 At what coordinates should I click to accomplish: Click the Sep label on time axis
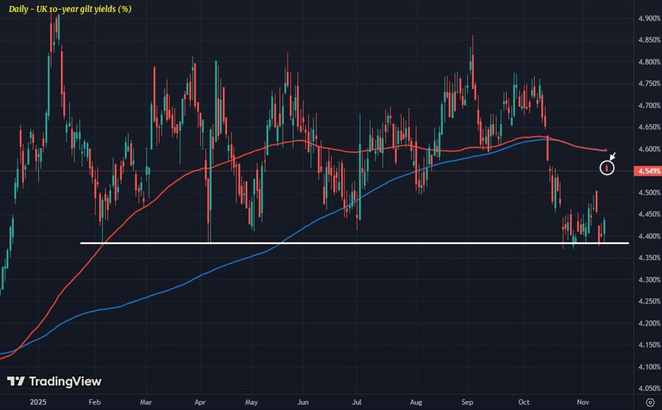click(x=467, y=401)
